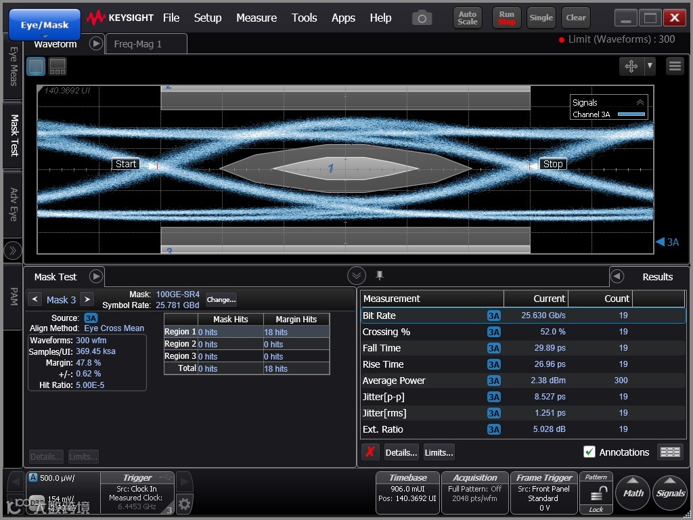This screenshot has width=693, height=520.
Task: Click the results table grid icon
Action: (x=670, y=452)
